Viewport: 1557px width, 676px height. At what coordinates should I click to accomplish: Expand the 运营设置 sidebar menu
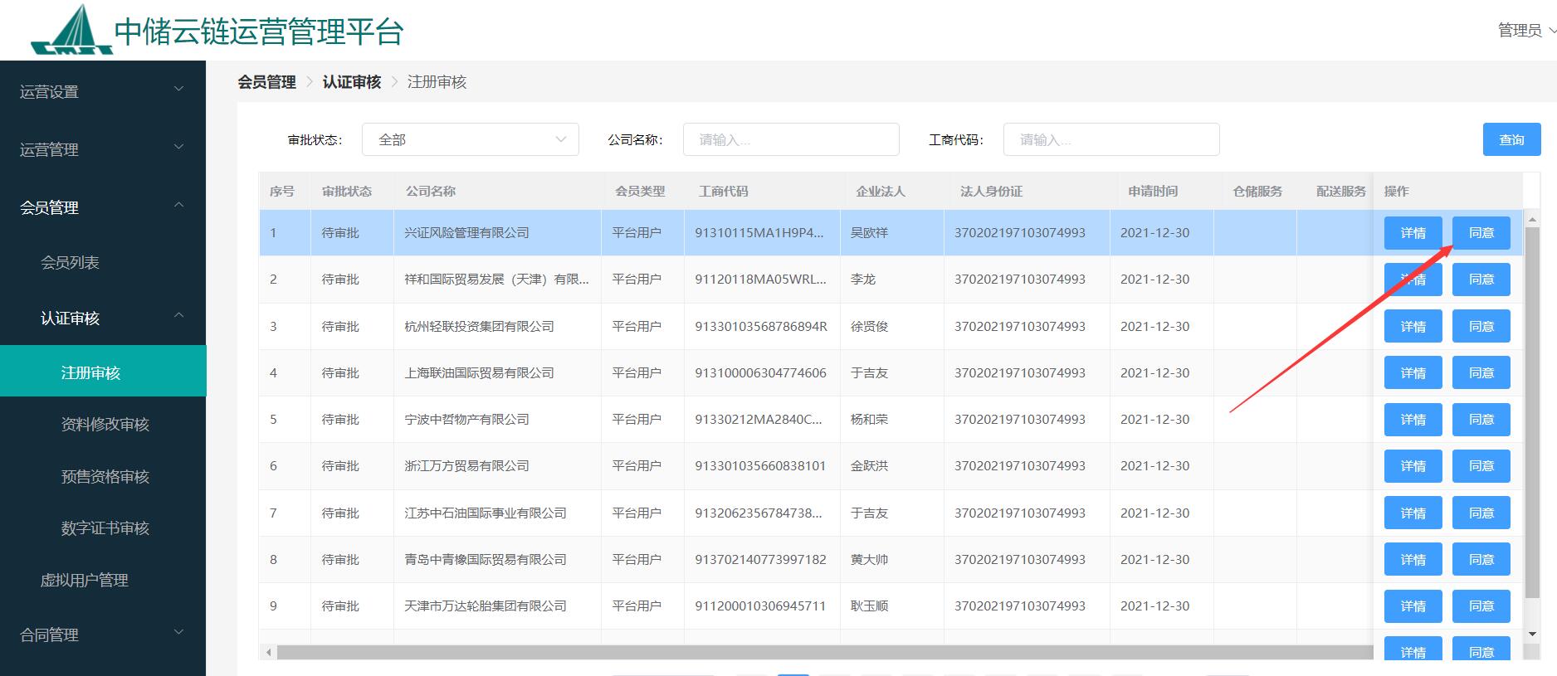coord(102,91)
